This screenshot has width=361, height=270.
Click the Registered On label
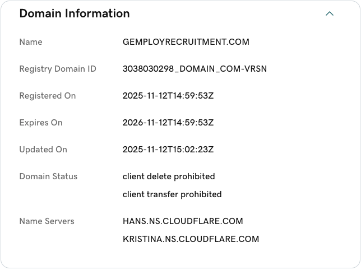point(47,96)
